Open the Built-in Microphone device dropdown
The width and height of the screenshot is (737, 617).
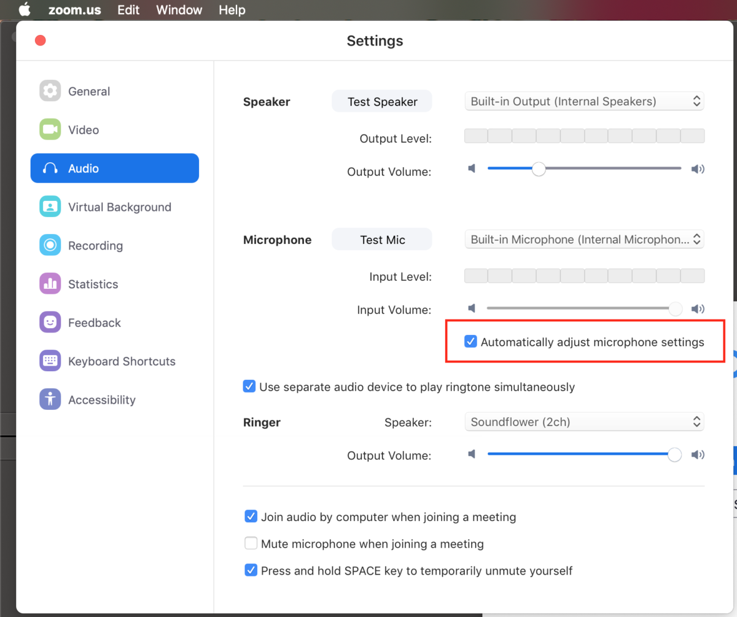(x=584, y=239)
